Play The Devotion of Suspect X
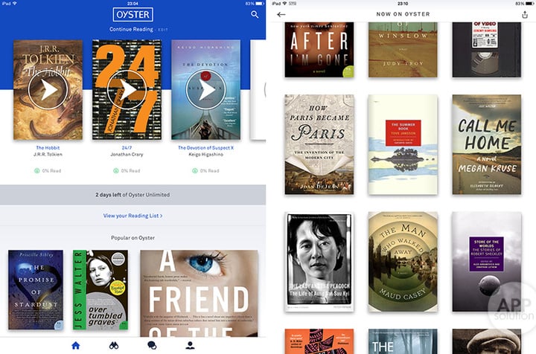 205,90
